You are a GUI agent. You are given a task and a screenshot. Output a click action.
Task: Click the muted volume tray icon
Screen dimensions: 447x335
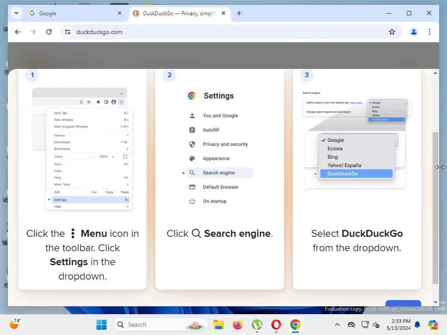(376, 325)
